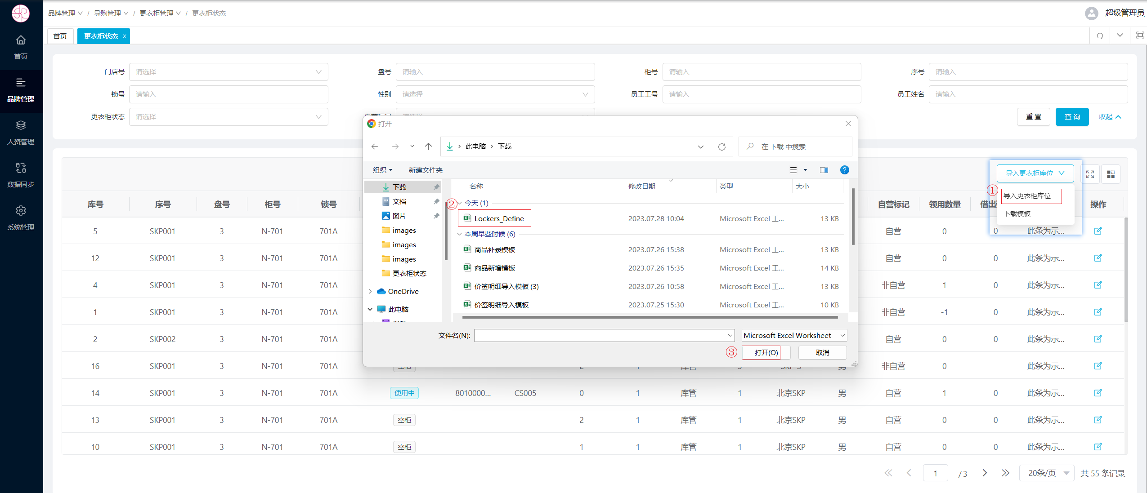This screenshot has height=493, width=1147.
Task: Open the 20条/页 page size dropdown
Action: coord(1047,473)
